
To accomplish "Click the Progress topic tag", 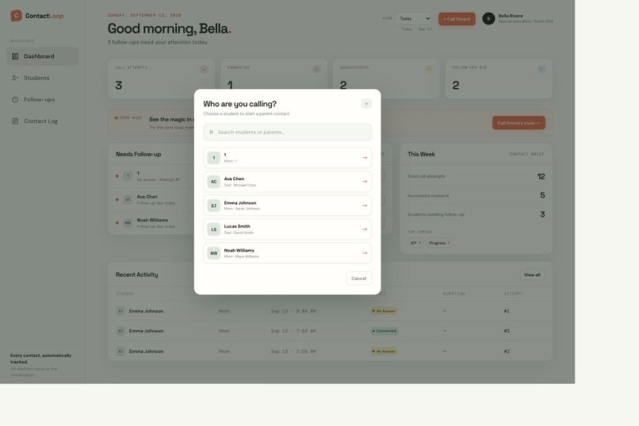I will click(x=439, y=243).
